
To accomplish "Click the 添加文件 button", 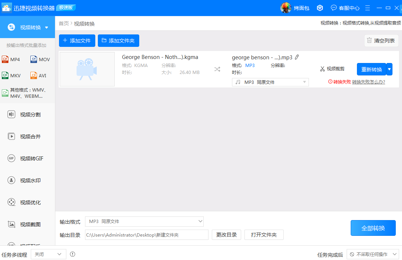I will (x=77, y=41).
